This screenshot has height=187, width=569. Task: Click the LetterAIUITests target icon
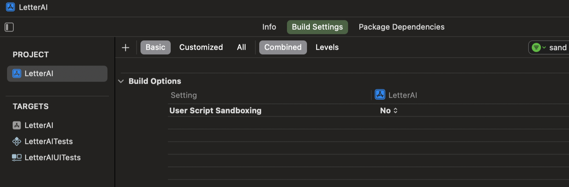tap(17, 158)
